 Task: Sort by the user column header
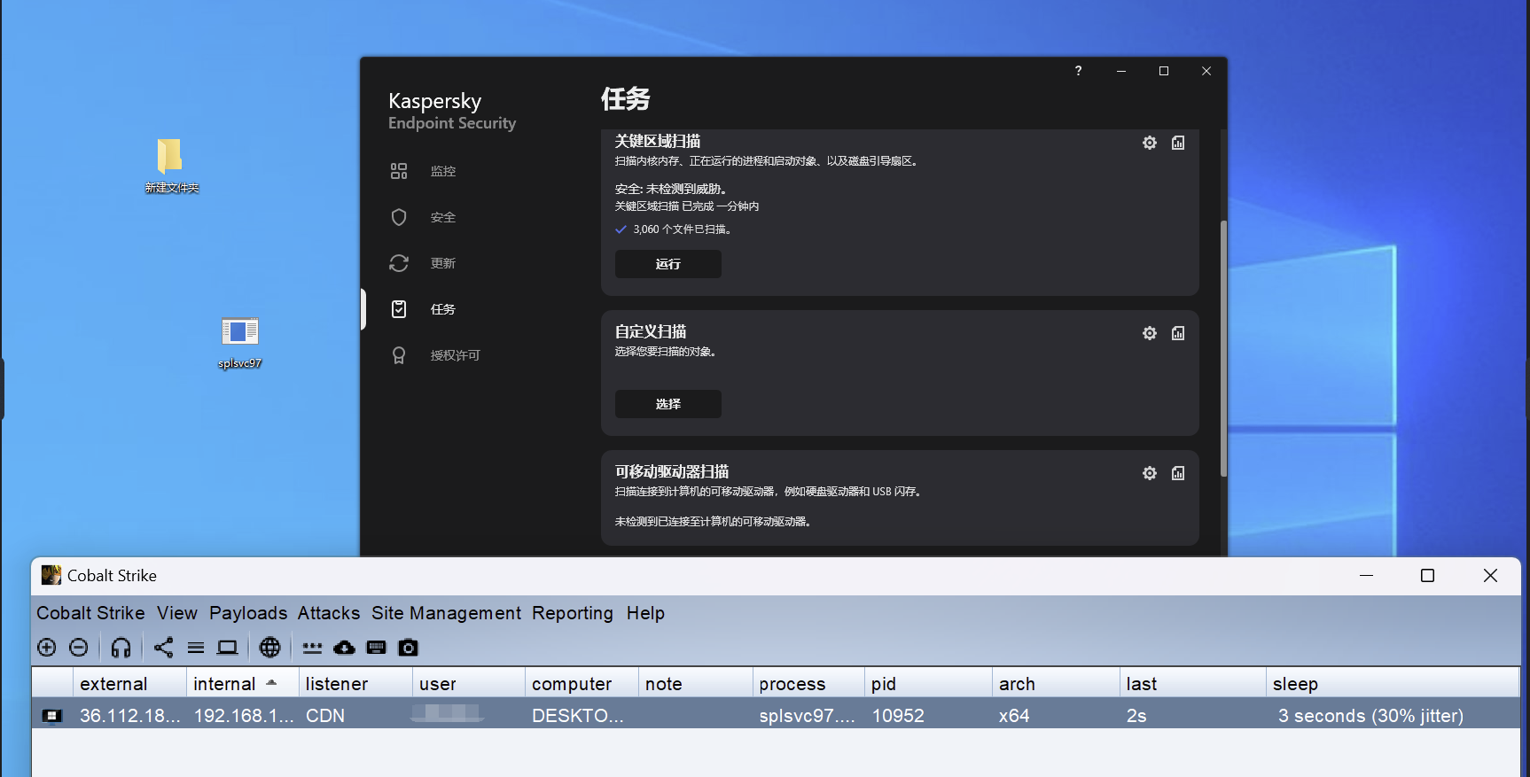coord(469,684)
